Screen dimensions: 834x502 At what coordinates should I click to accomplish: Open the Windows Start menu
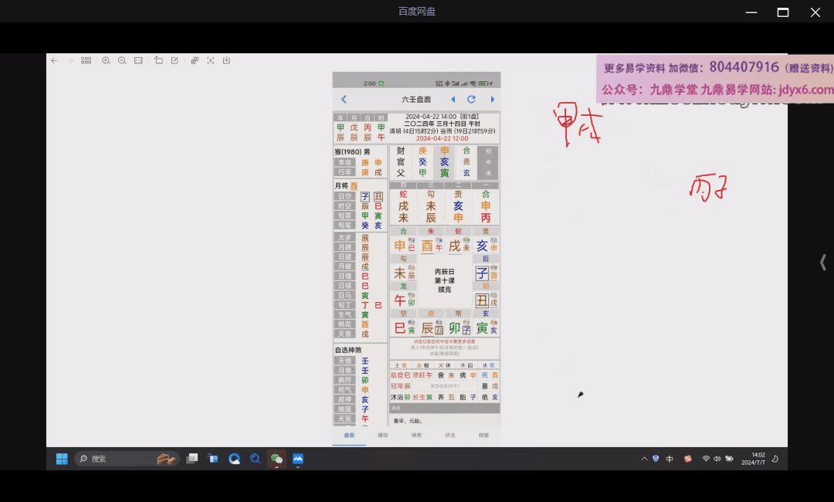tap(62, 459)
